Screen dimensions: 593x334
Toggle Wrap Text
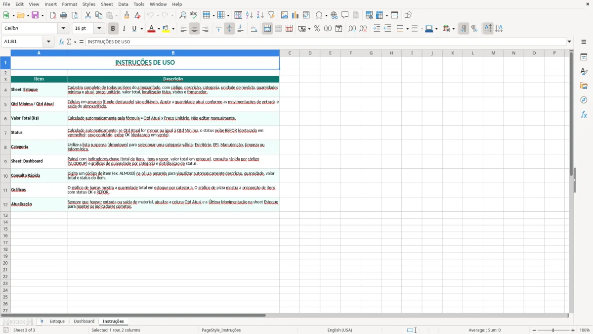(254, 29)
